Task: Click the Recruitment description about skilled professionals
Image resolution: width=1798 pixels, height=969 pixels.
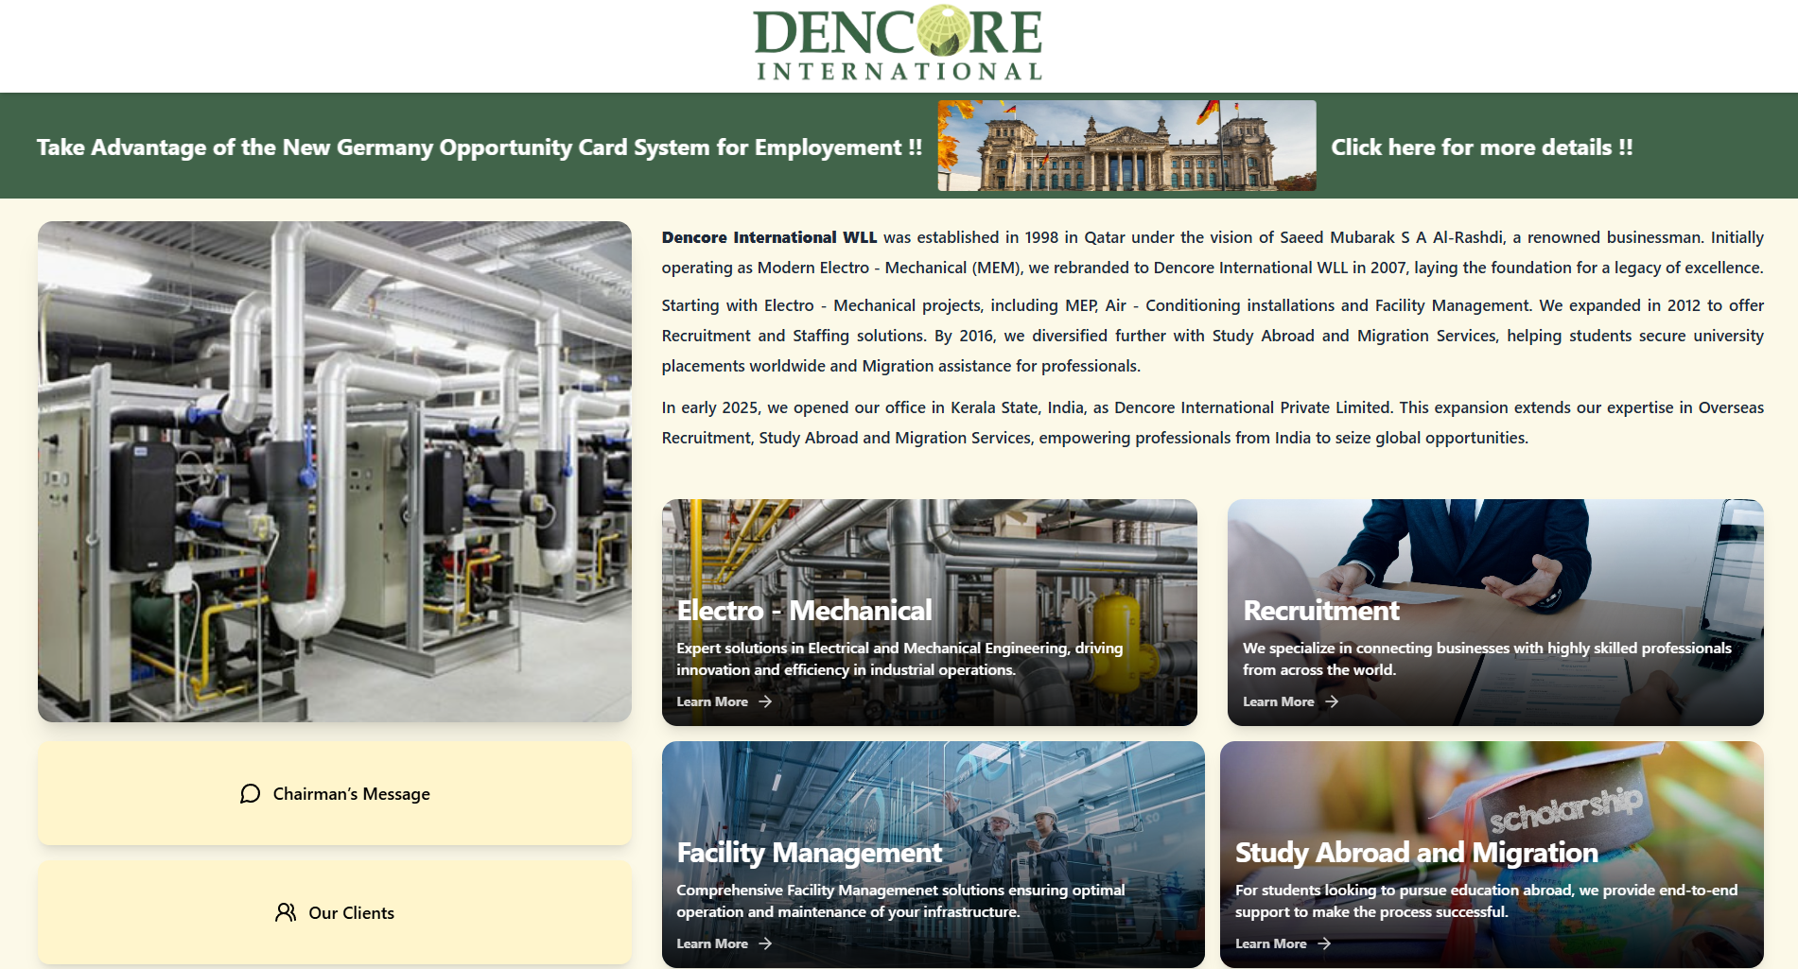Action: [x=1487, y=659]
